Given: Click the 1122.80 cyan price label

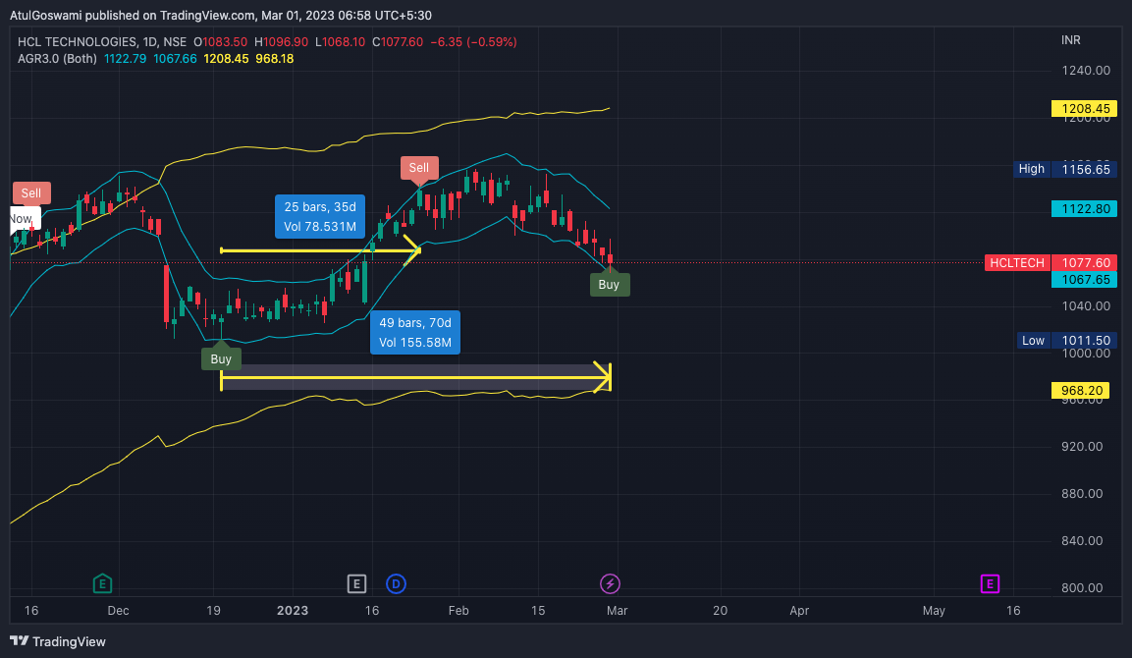Looking at the screenshot, I should (x=1084, y=209).
